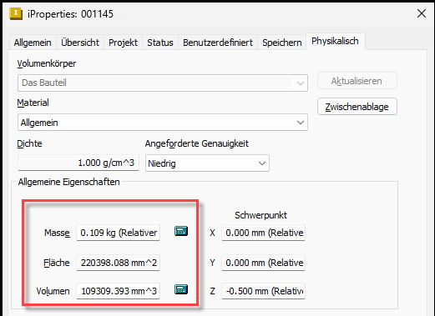Open the Übersicht tab
The height and width of the screenshot is (316, 435).
80,43
